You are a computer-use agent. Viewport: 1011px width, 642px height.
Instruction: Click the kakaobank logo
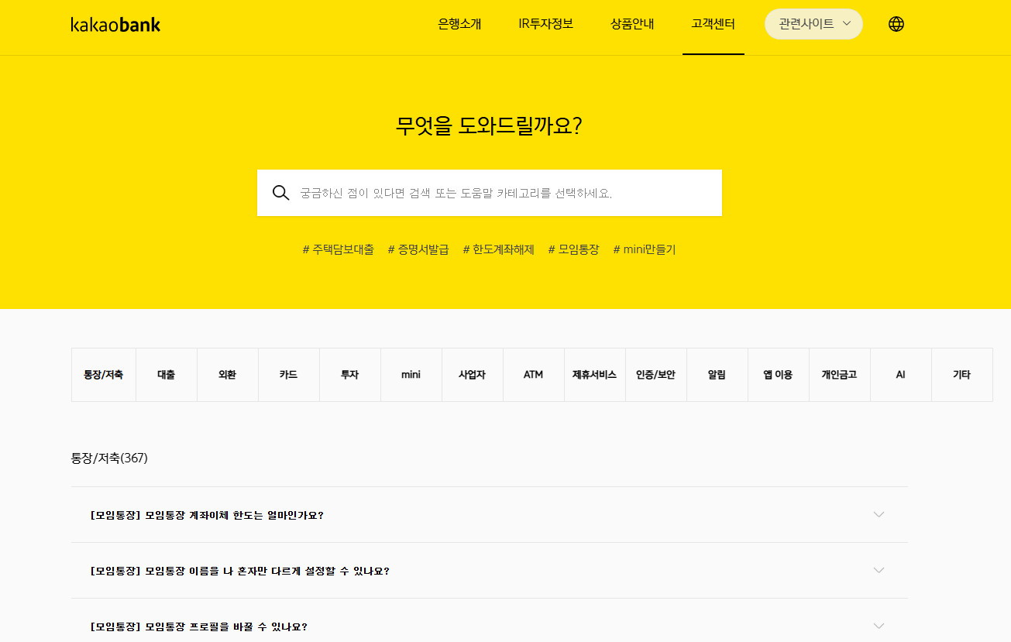(115, 25)
